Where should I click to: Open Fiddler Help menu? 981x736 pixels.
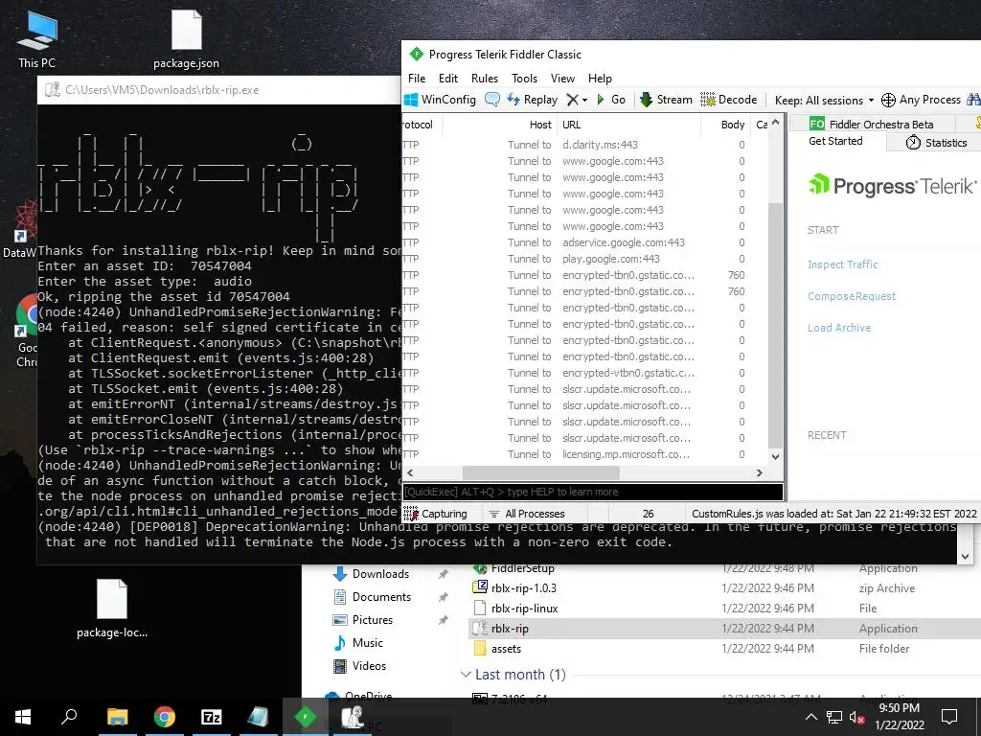(x=600, y=79)
